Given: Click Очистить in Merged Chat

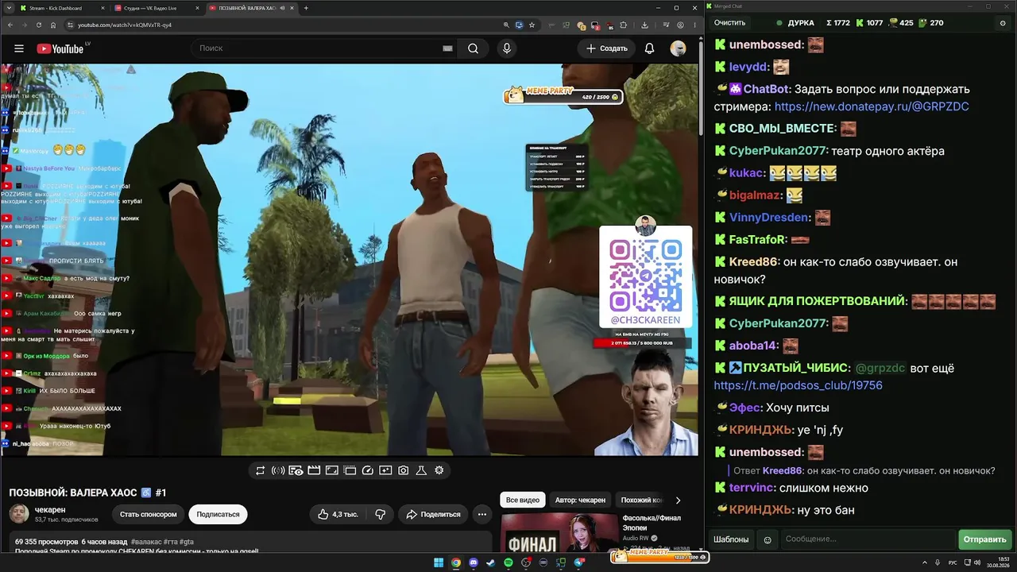Looking at the screenshot, I should point(729,23).
